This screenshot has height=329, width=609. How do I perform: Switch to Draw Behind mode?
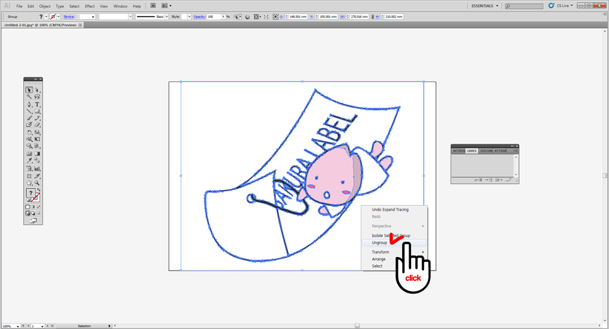coord(33,213)
